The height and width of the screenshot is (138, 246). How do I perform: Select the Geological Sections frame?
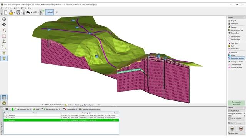[236, 58]
